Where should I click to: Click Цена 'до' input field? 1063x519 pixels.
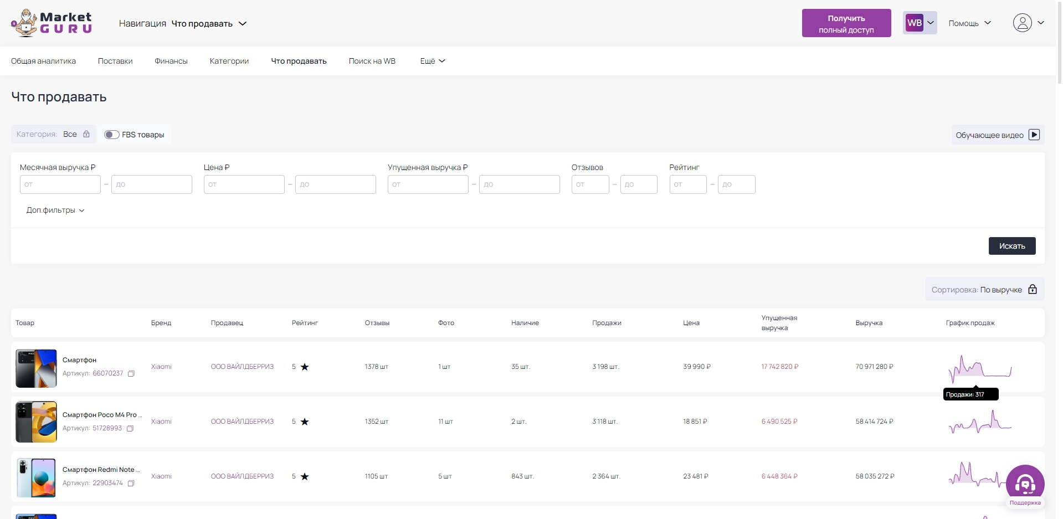tap(336, 184)
